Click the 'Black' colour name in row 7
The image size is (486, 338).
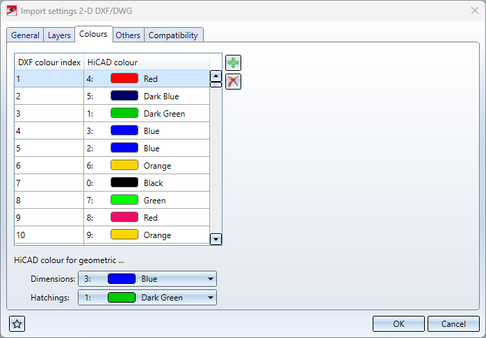(x=153, y=183)
